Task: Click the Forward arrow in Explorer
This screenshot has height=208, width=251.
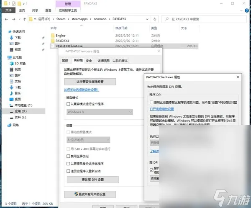Action: pyautogui.click(x=14, y=19)
